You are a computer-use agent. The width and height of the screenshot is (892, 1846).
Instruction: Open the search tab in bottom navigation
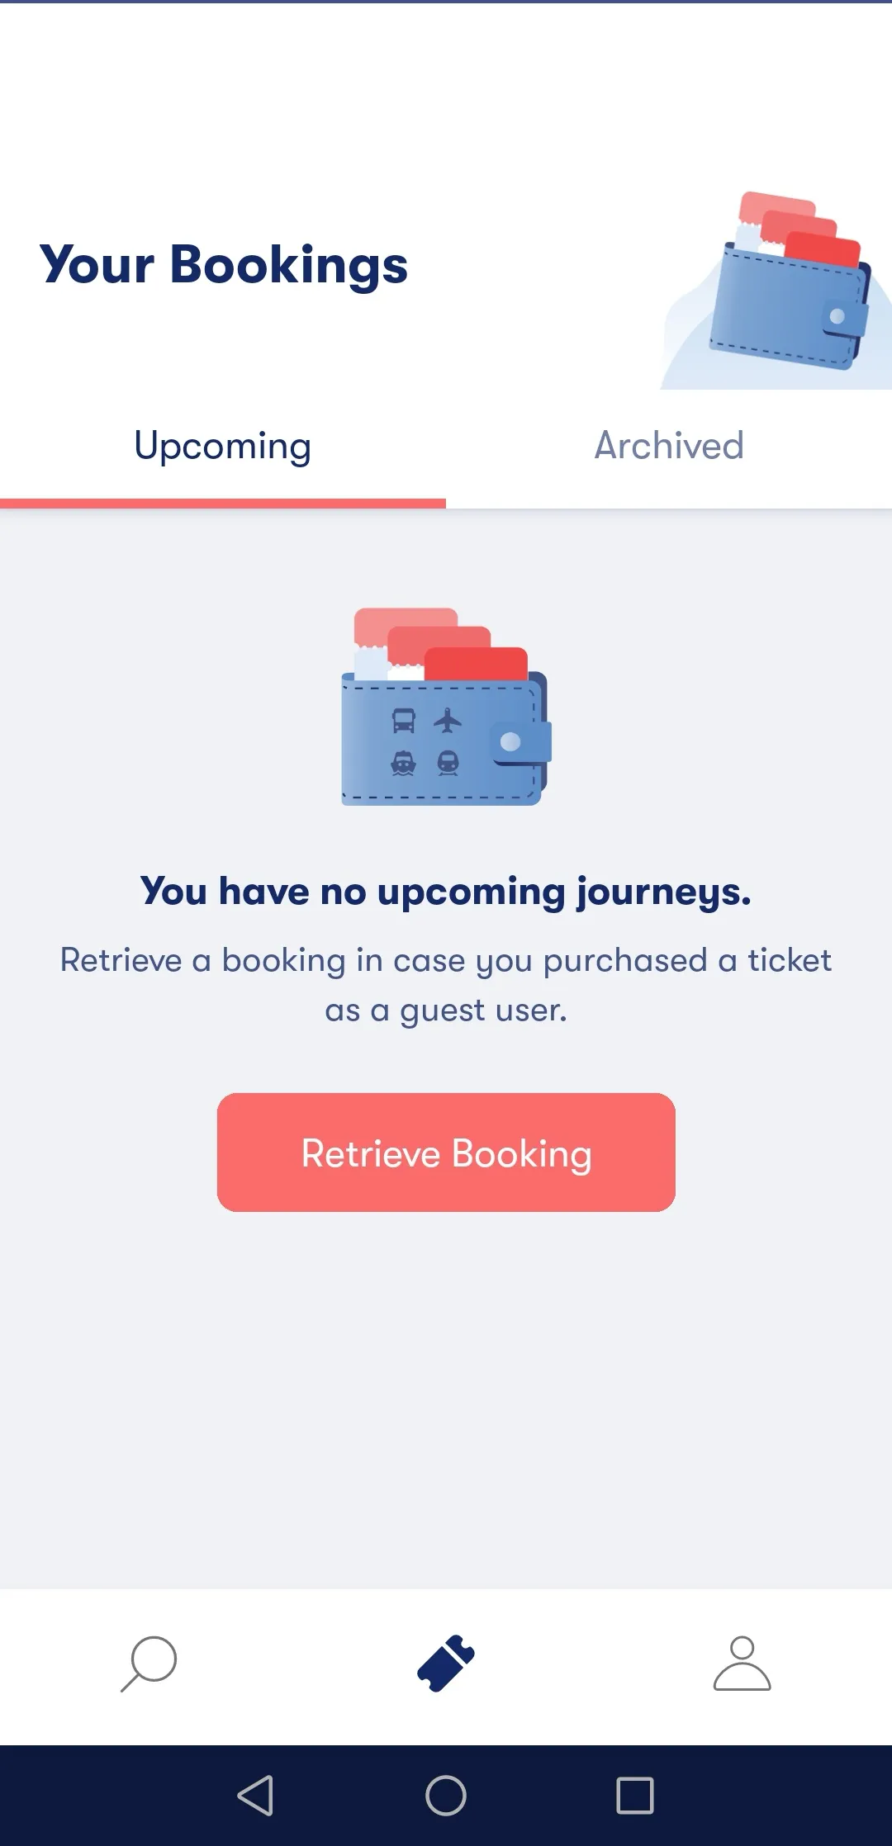pos(149,1664)
